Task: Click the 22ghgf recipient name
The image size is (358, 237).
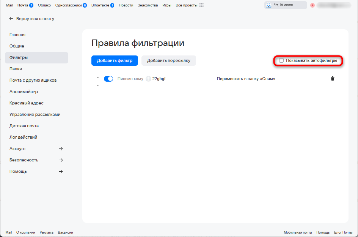Action: [159, 79]
